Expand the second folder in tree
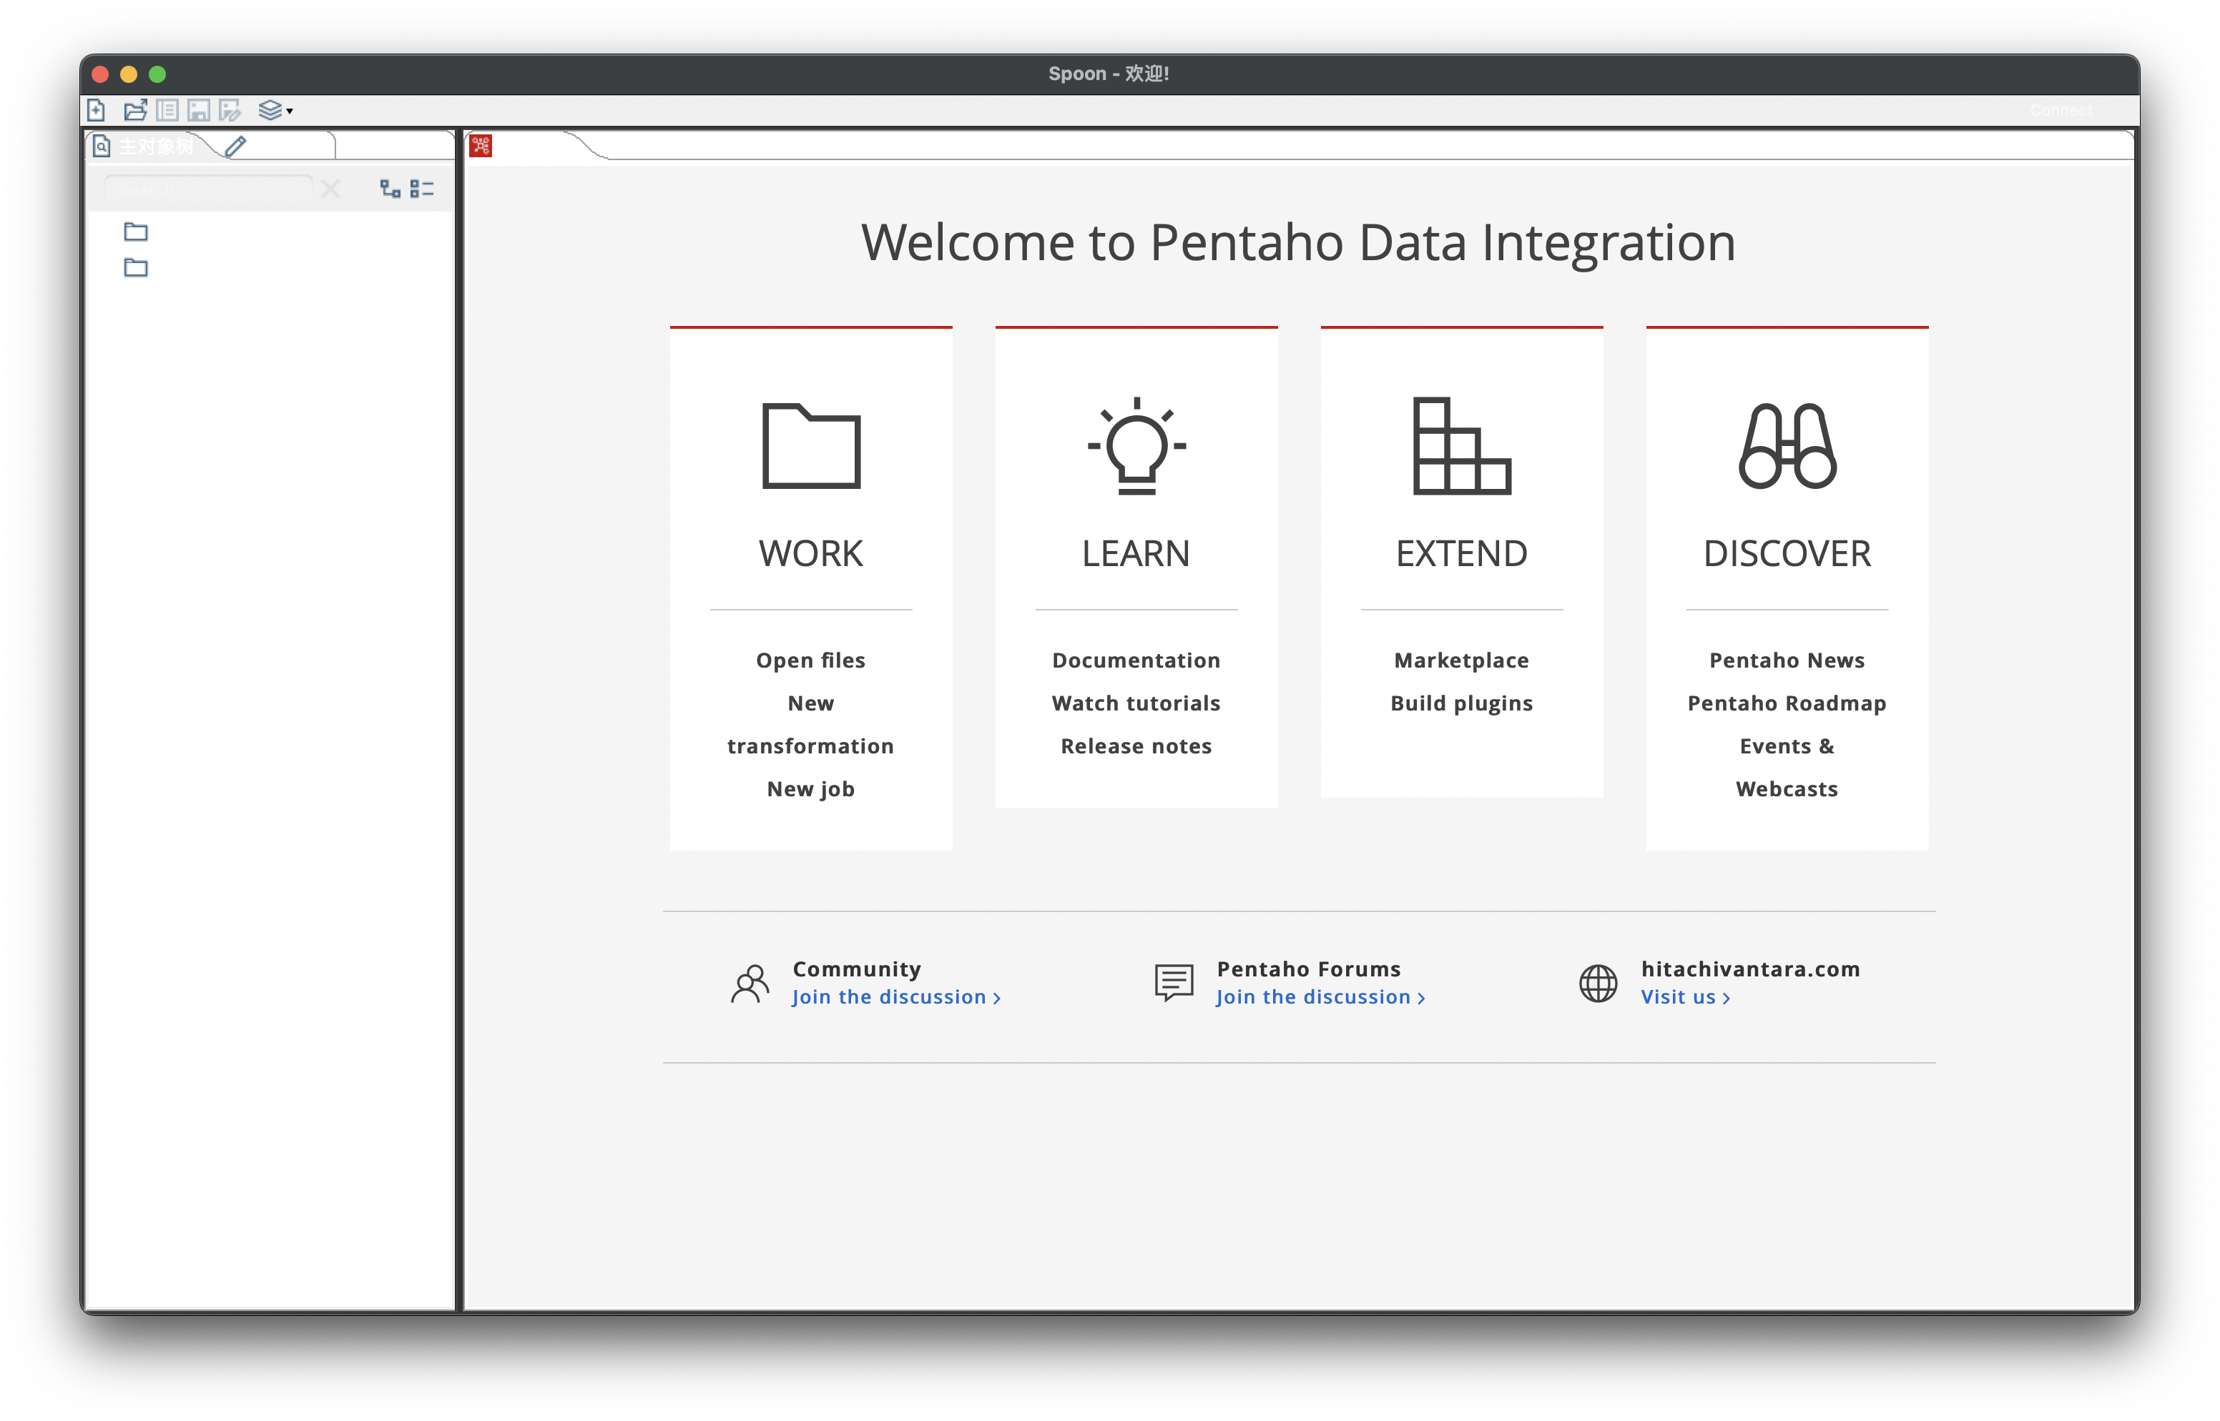The image size is (2220, 1421). click(136, 267)
